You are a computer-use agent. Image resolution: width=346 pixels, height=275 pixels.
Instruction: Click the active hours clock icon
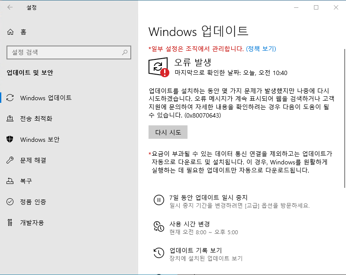point(158,226)
